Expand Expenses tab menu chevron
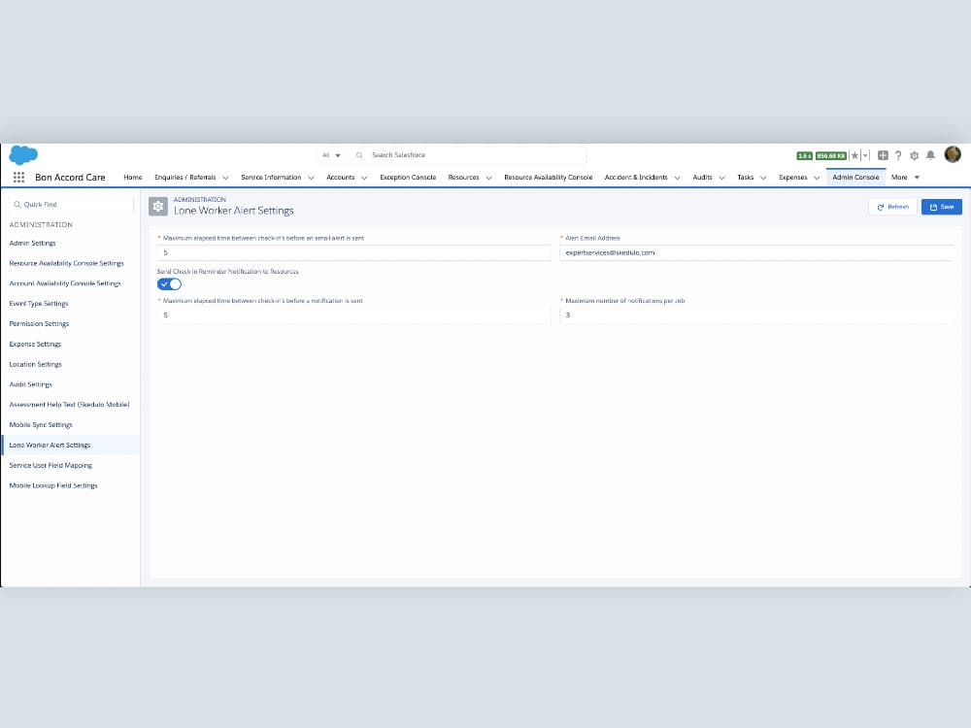Image resolution: width=971 pixels, height=728 pixels. pyautogui.click(x=817, y=178)
